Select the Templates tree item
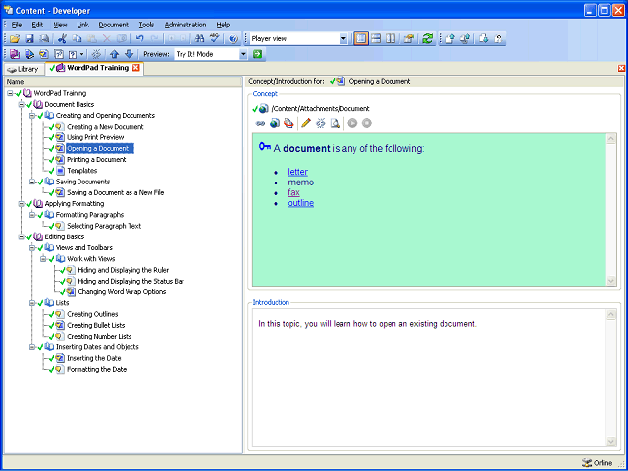The width and height of the screenshot is (628, 471). click(x=82, y=171)
